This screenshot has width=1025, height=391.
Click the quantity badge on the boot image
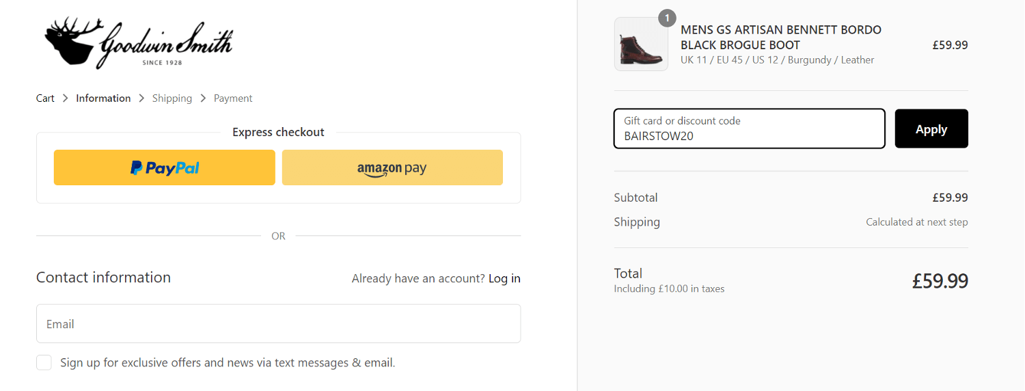[x=667, y=18]
